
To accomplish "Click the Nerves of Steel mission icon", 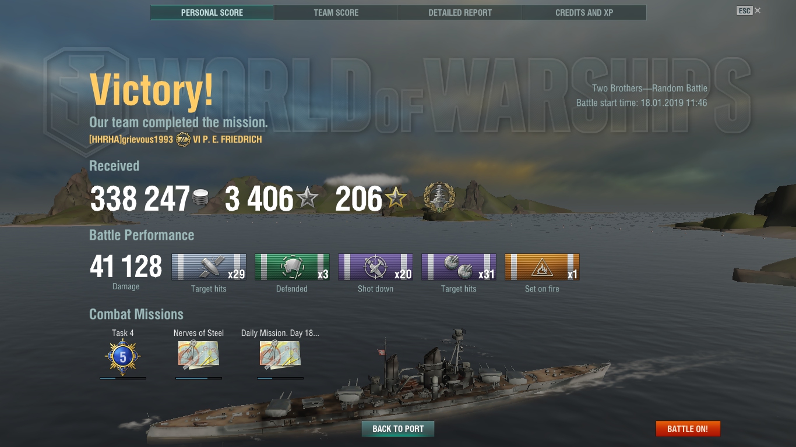I will (199, 355).
